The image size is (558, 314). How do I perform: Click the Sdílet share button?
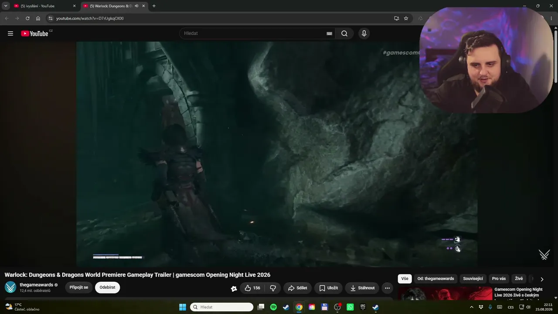click(297, 288)
